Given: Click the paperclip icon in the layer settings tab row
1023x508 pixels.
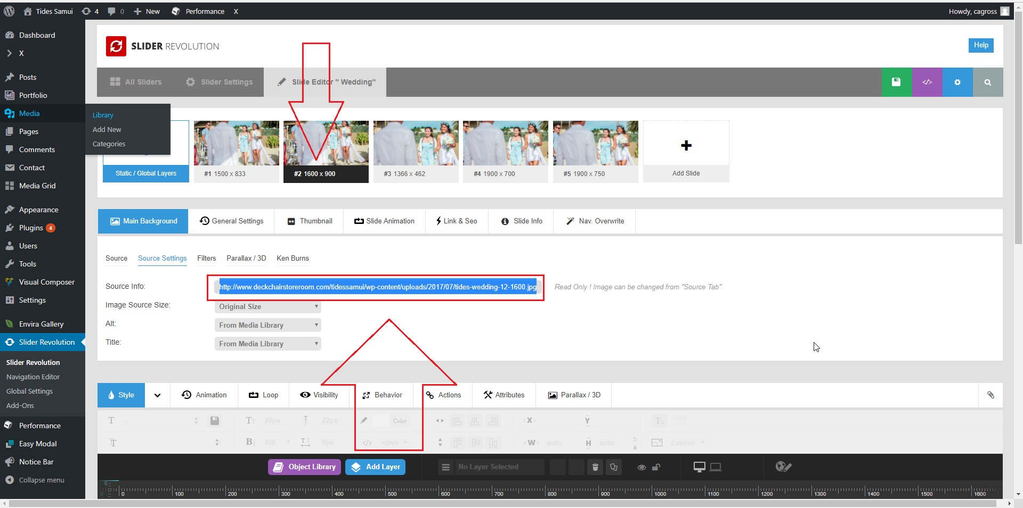Looking at the screenshot, I should click(991, 395).
